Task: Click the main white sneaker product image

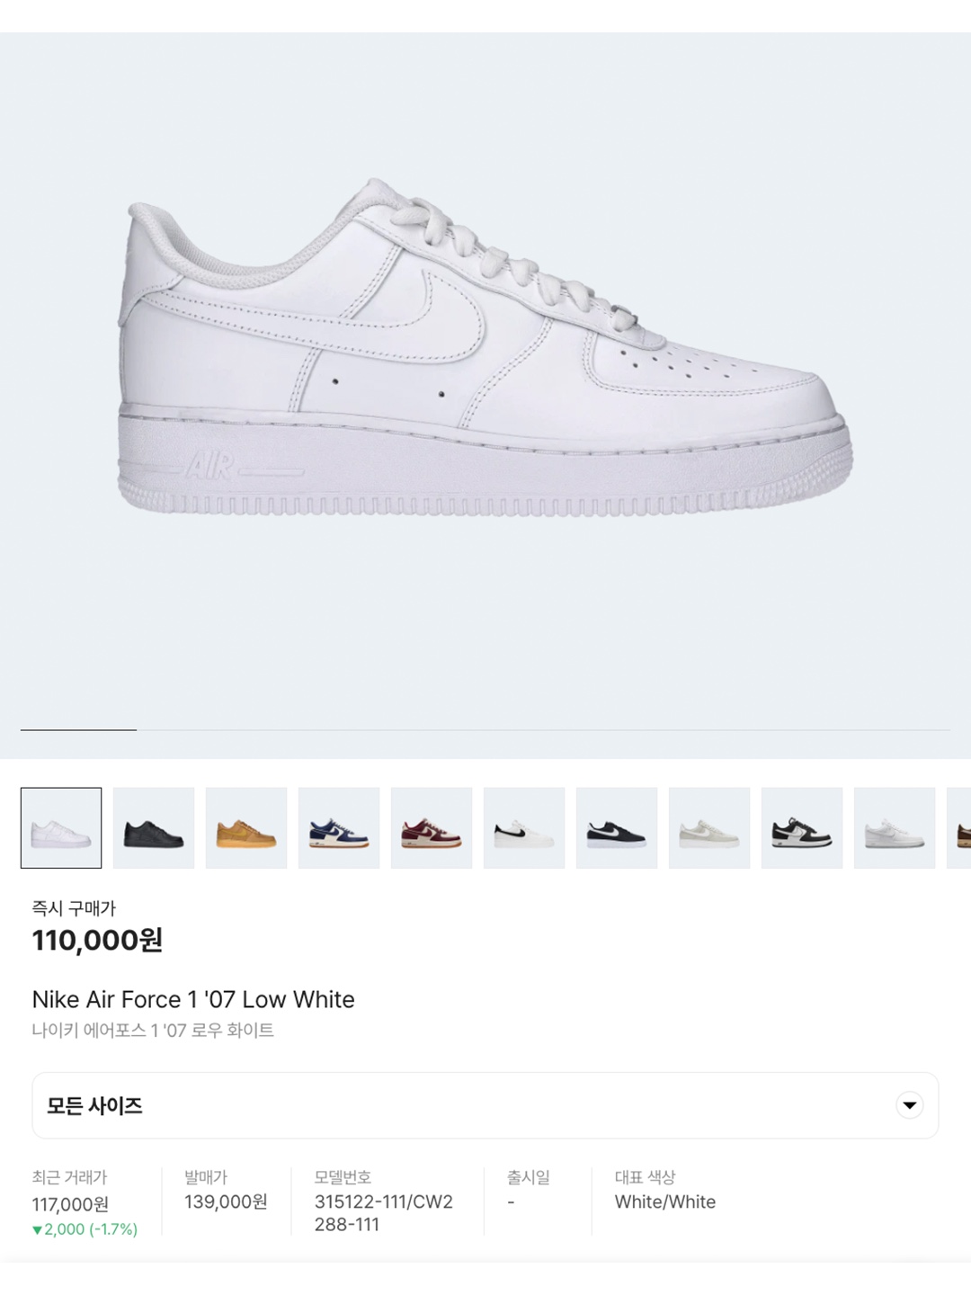Action: click(485, 347)
